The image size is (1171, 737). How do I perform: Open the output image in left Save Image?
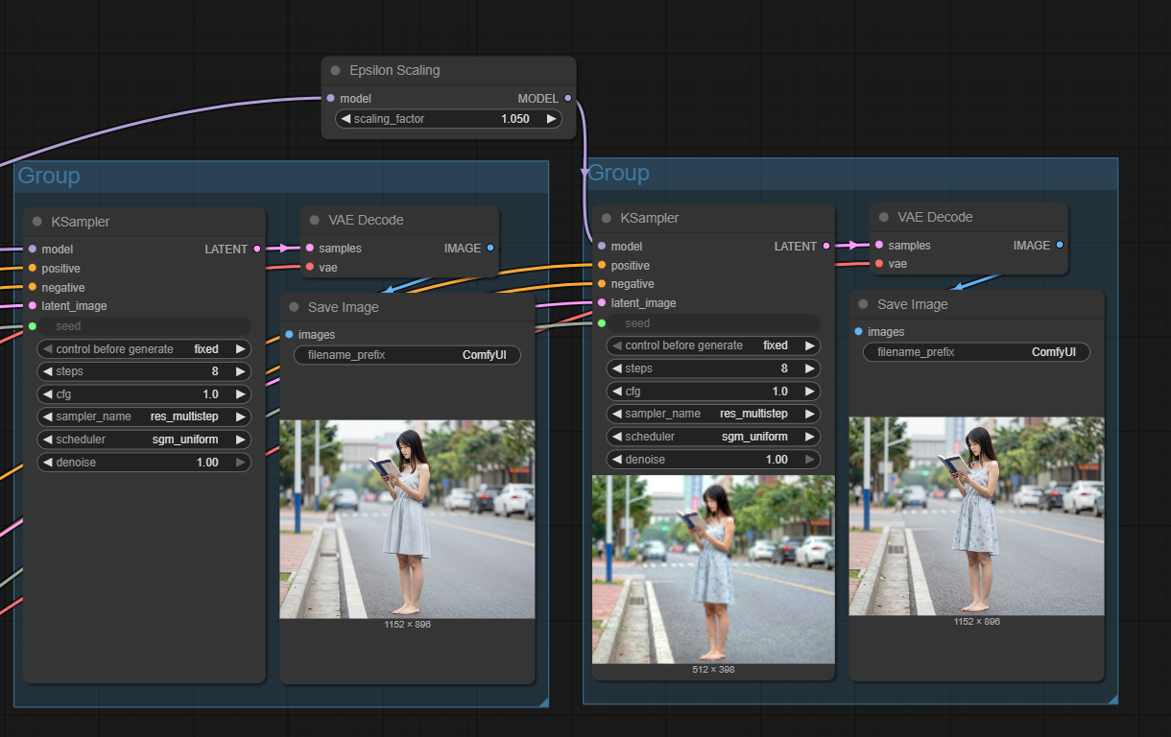click(407, 519)
